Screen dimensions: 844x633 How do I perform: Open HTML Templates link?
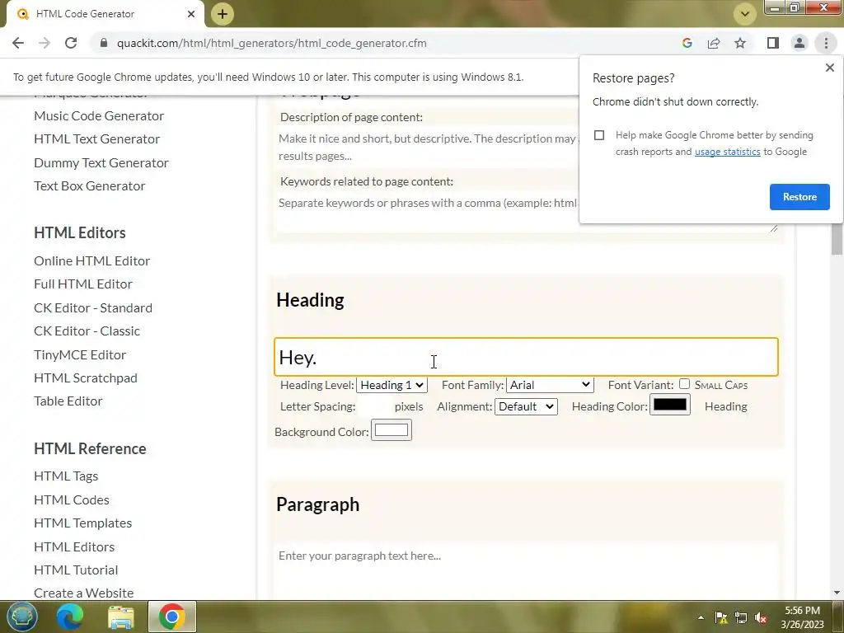pyautogui.click(x=83, y=523)
